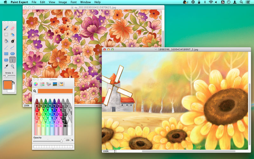Choose the Curve line tool

pyautogui.click(x=12, y=47)
